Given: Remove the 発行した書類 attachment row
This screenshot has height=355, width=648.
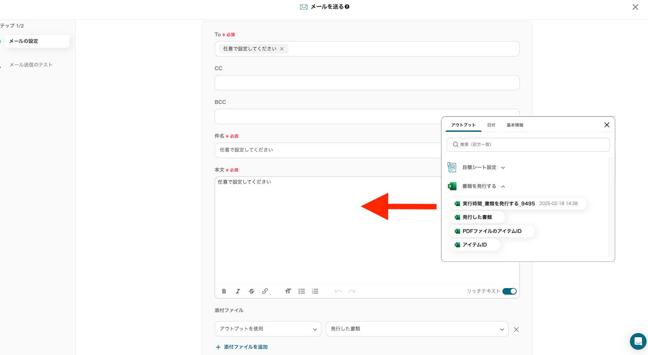Looking at the screenshot, I should pyautogui.click(x=516, y=329).
